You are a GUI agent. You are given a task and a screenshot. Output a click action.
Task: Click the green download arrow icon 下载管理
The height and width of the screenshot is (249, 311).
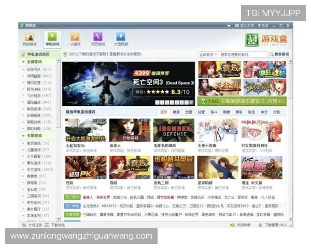[x=260, y=225]
